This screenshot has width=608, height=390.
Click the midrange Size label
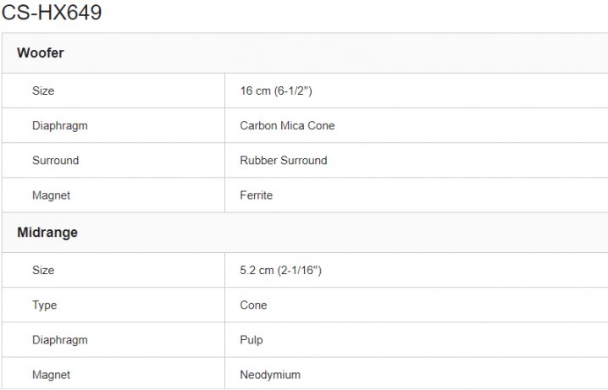point(43,270)
